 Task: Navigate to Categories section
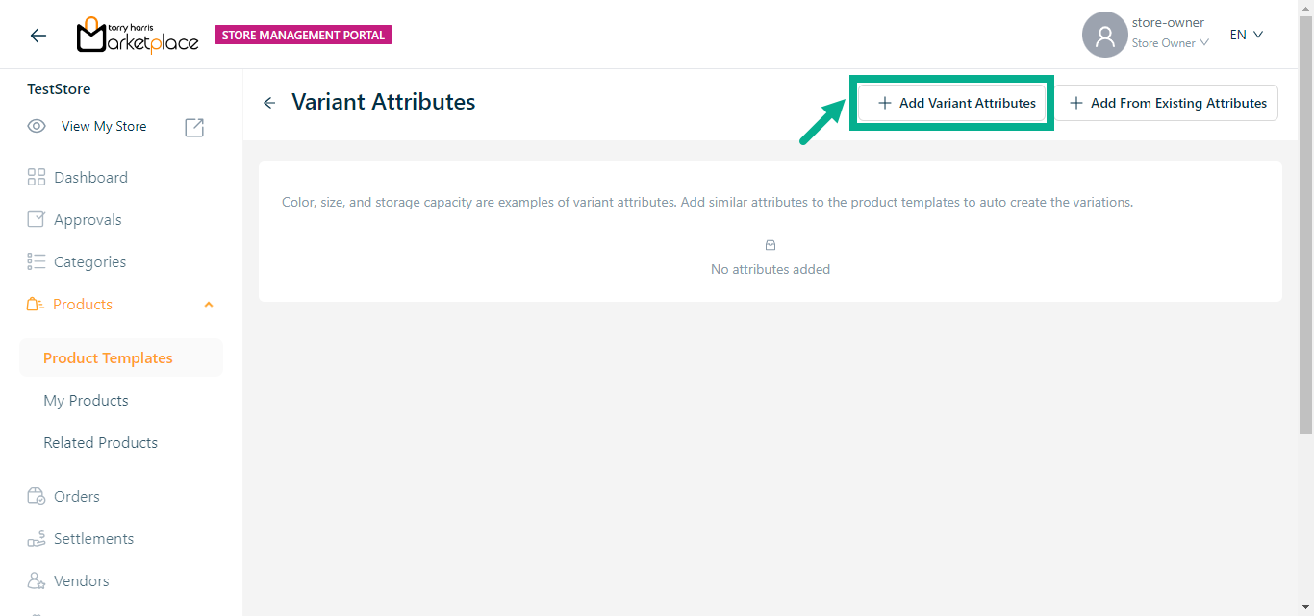(x=89, y=262)
